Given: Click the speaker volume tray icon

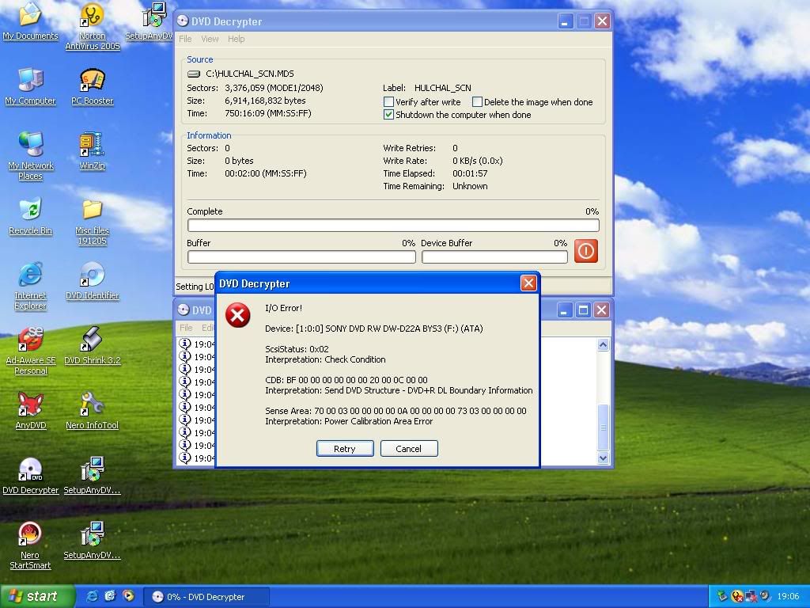Looking at the screenshot, I should (764, 596).
